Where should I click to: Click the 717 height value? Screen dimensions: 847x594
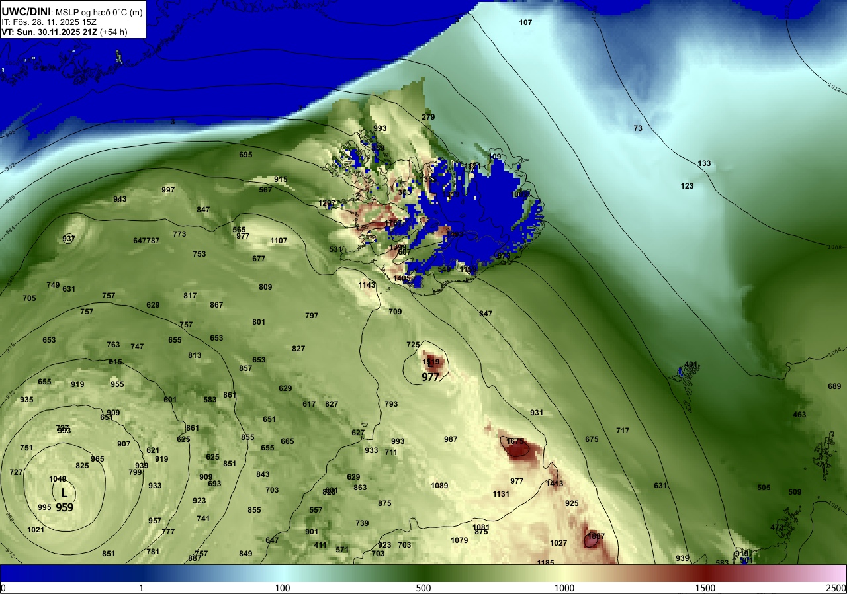pos(623,431)
